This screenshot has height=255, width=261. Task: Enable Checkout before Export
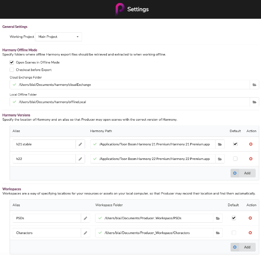tap(12, 70)
